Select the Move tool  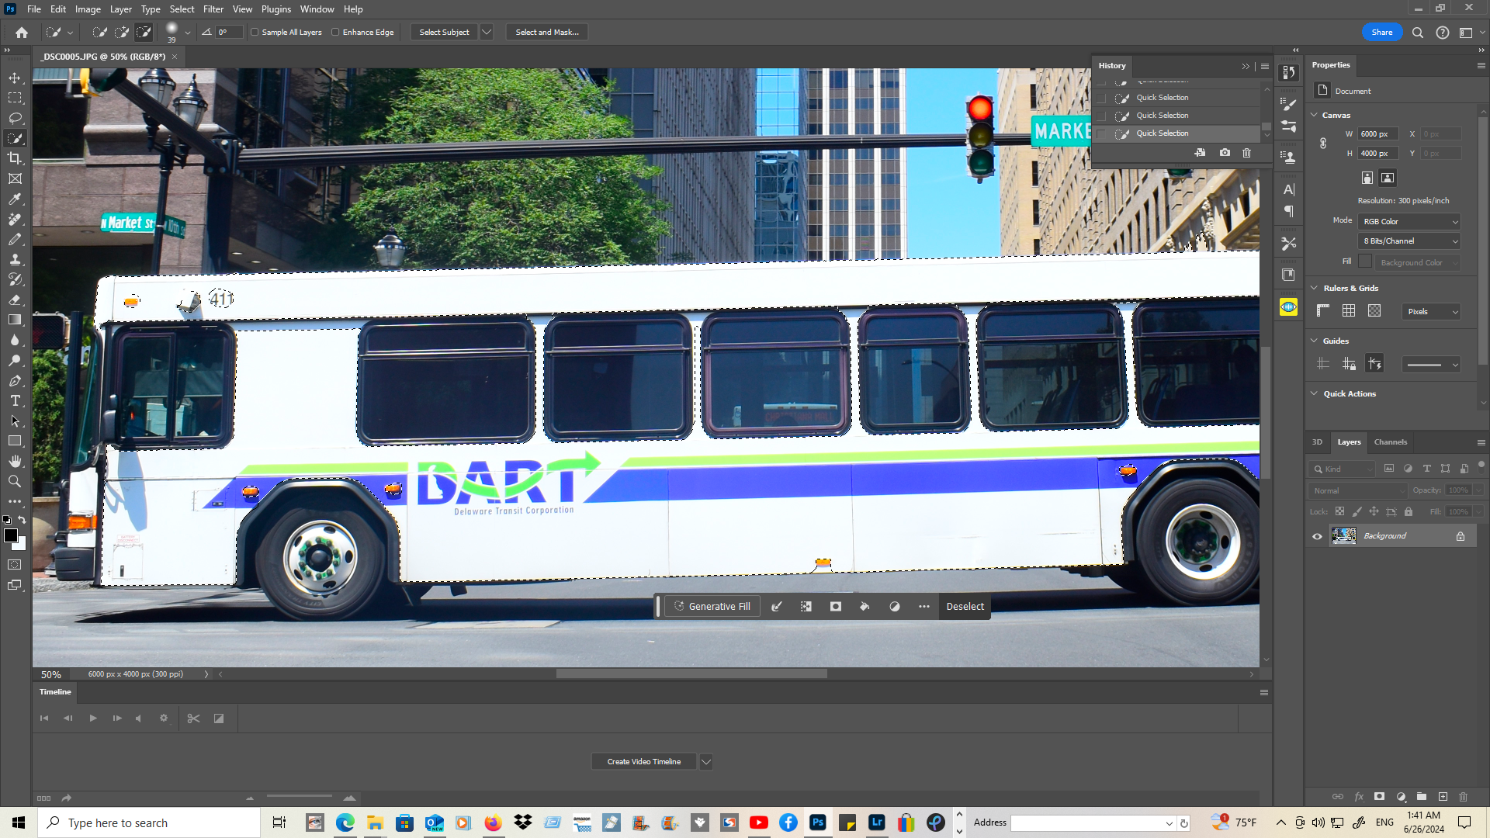click(15, 78)
